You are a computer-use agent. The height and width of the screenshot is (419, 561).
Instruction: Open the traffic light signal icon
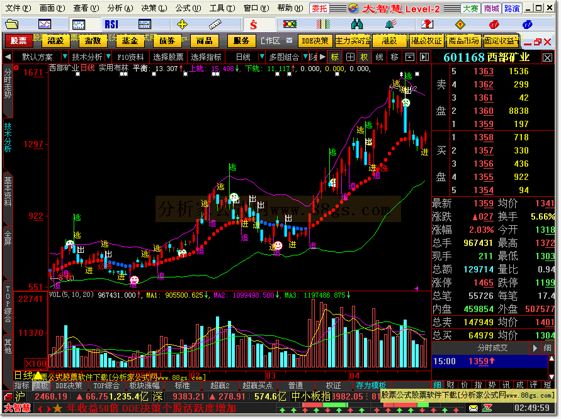point(290,25)
